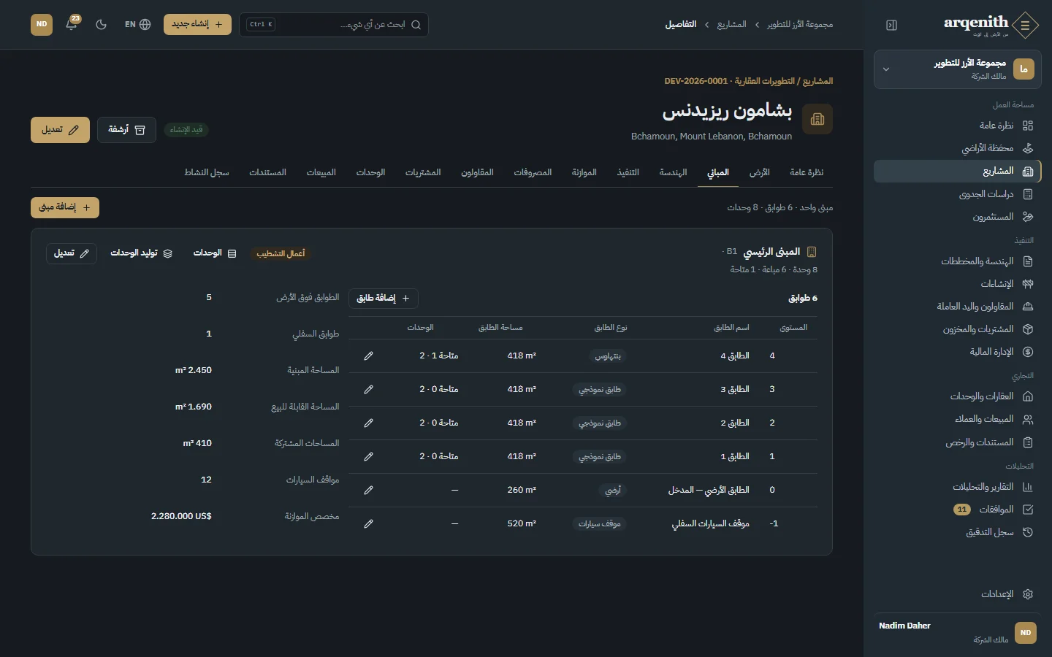Open المستثمرون in sidebar
This screenshot has width=1052, height=657.
[958, 217]
